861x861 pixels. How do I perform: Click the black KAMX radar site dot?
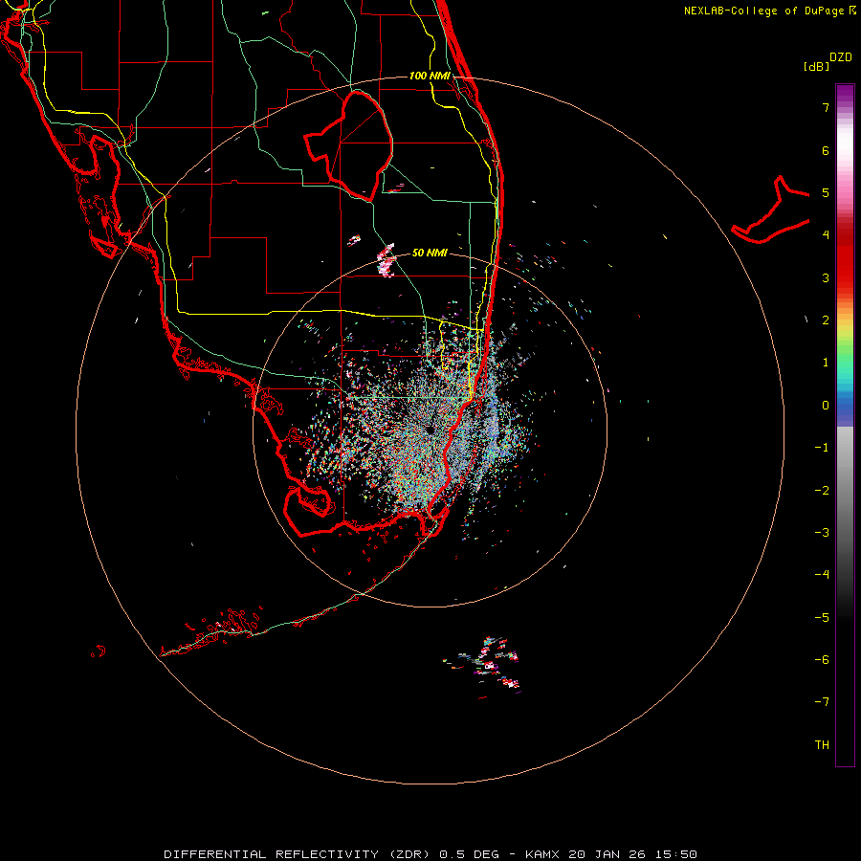(x=430, y=430)
